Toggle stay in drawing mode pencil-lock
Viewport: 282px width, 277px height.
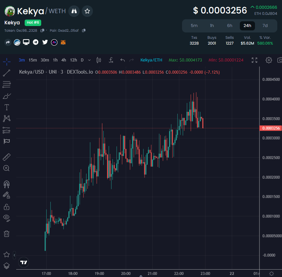coord(6,195)
